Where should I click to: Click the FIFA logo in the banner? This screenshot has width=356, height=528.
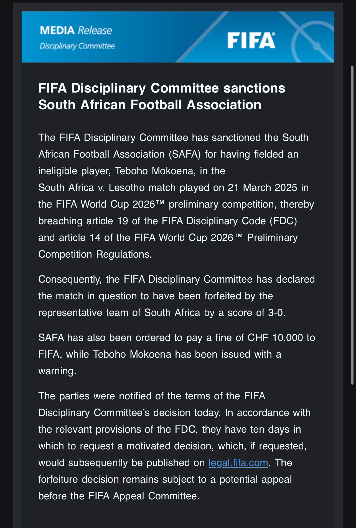point(251,40)
